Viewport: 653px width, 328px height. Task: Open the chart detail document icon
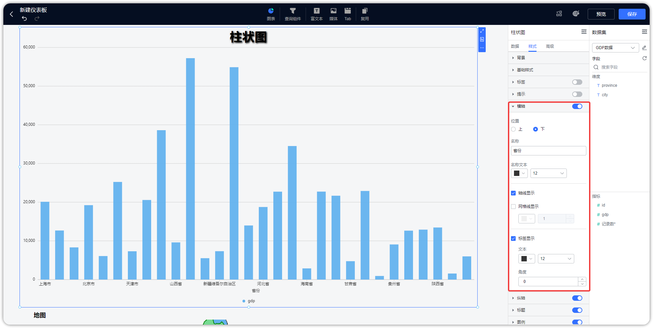[482, 39]
